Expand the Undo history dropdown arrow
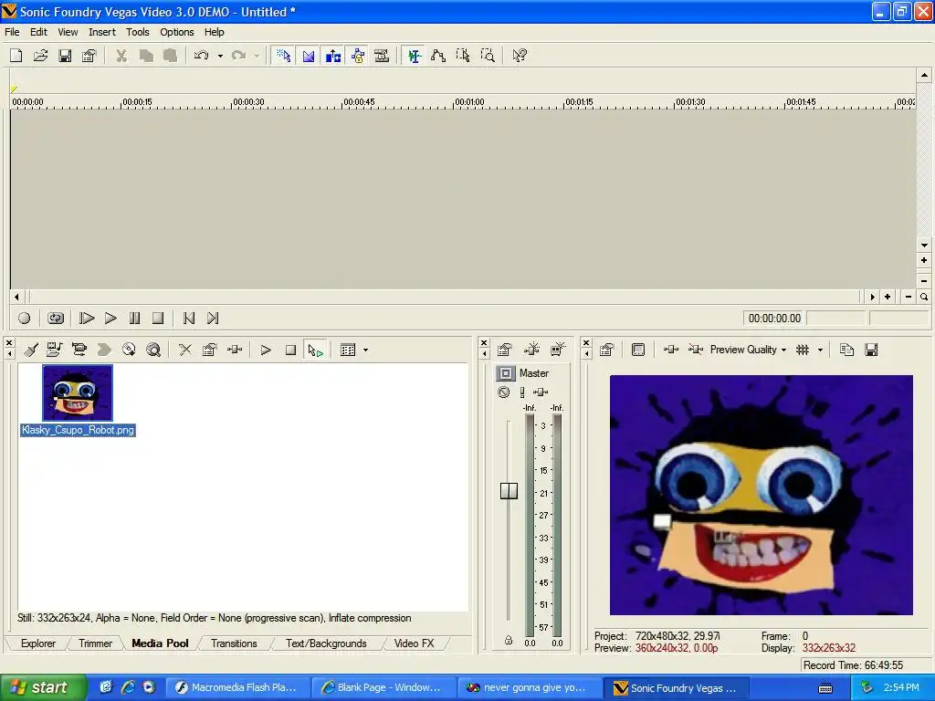935x701 pixels. 220,56
